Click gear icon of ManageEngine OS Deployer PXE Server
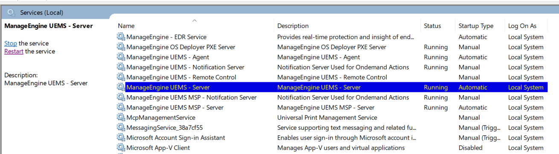Viewport: 559px width, 154px height. (121, 47)
